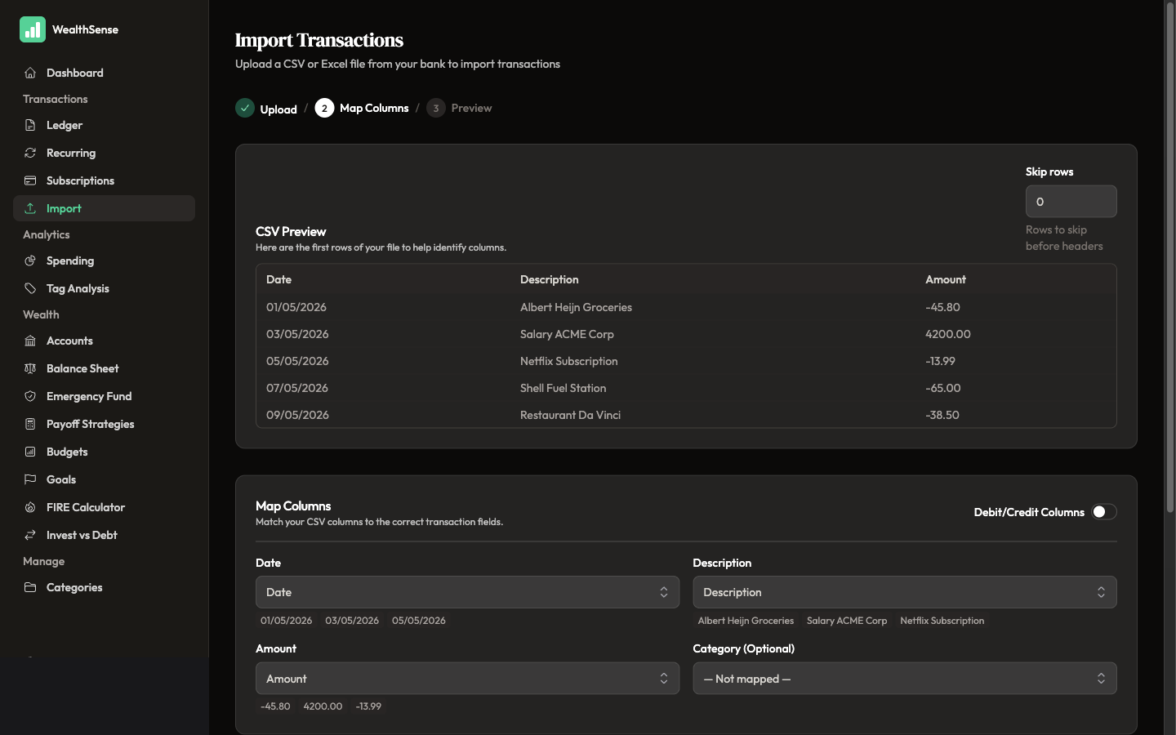1176x735 pixels.
Task: Open the Goals page
Action: (x=104, y=479)
